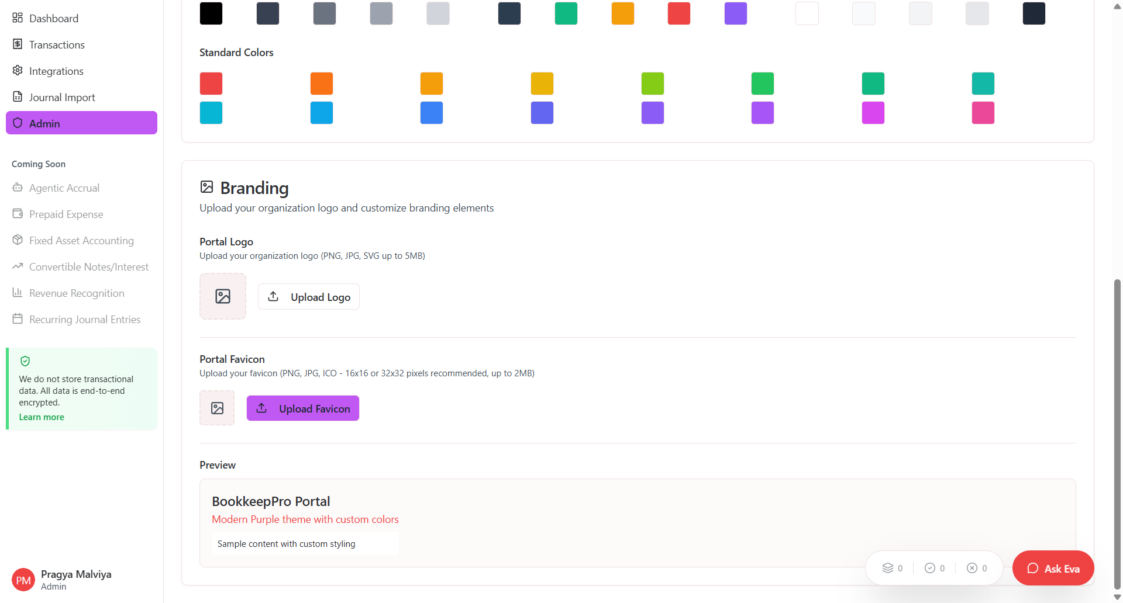
Task: Click the portal logo image placeholder
Action: (223, 296)
